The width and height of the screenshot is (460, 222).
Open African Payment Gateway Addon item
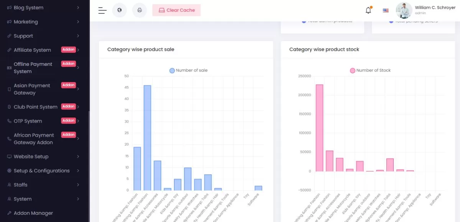44,139
